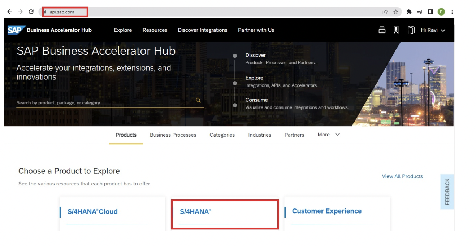Click the lock icon in the address bar
This screenshot has height=246, width=476.
coord(45,12)
